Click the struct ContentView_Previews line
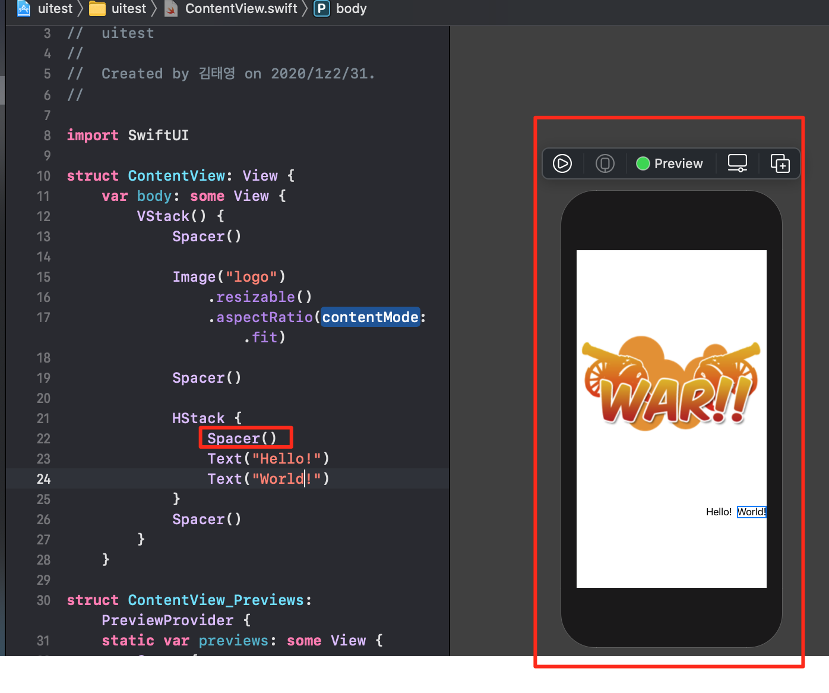This screenshot has width=829, height=693. pyautogui.click(x=189, y=600)
